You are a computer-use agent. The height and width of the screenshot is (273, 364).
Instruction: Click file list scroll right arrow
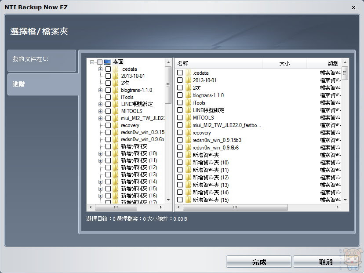[x=338, y=207]
